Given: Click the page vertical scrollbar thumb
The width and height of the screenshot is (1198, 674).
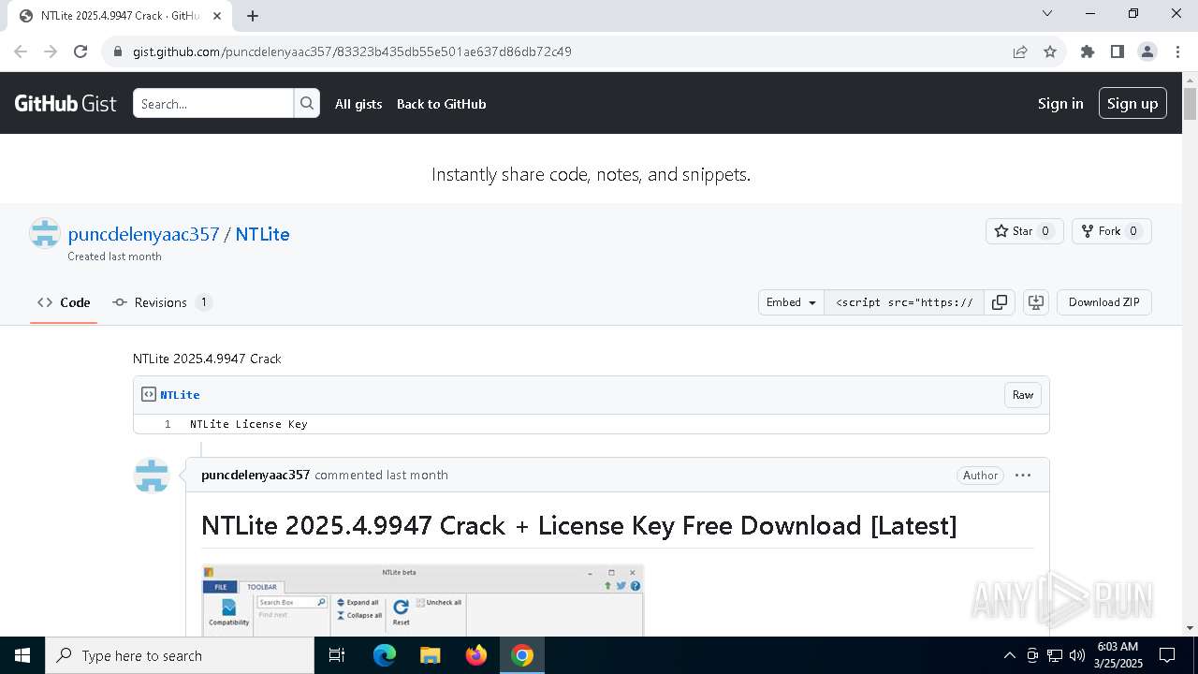Looking at the screenshot, I should pos(1190,103).
